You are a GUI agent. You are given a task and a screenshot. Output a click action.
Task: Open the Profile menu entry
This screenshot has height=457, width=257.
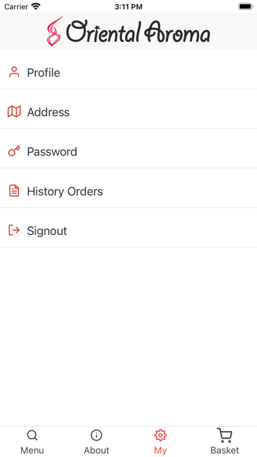pos(128,72)
